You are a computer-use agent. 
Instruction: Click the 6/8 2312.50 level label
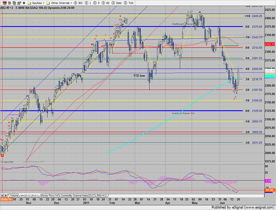(254, 48)
